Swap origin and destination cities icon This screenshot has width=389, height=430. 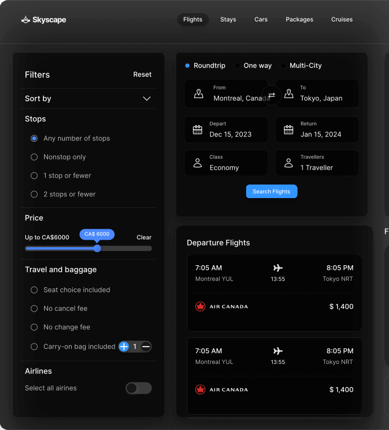(271, 95)
